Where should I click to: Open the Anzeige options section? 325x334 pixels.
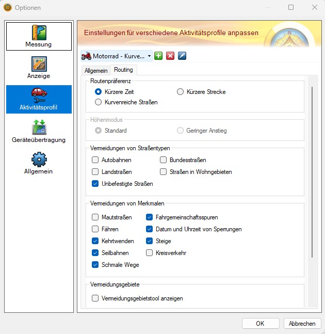pos(39,68)
